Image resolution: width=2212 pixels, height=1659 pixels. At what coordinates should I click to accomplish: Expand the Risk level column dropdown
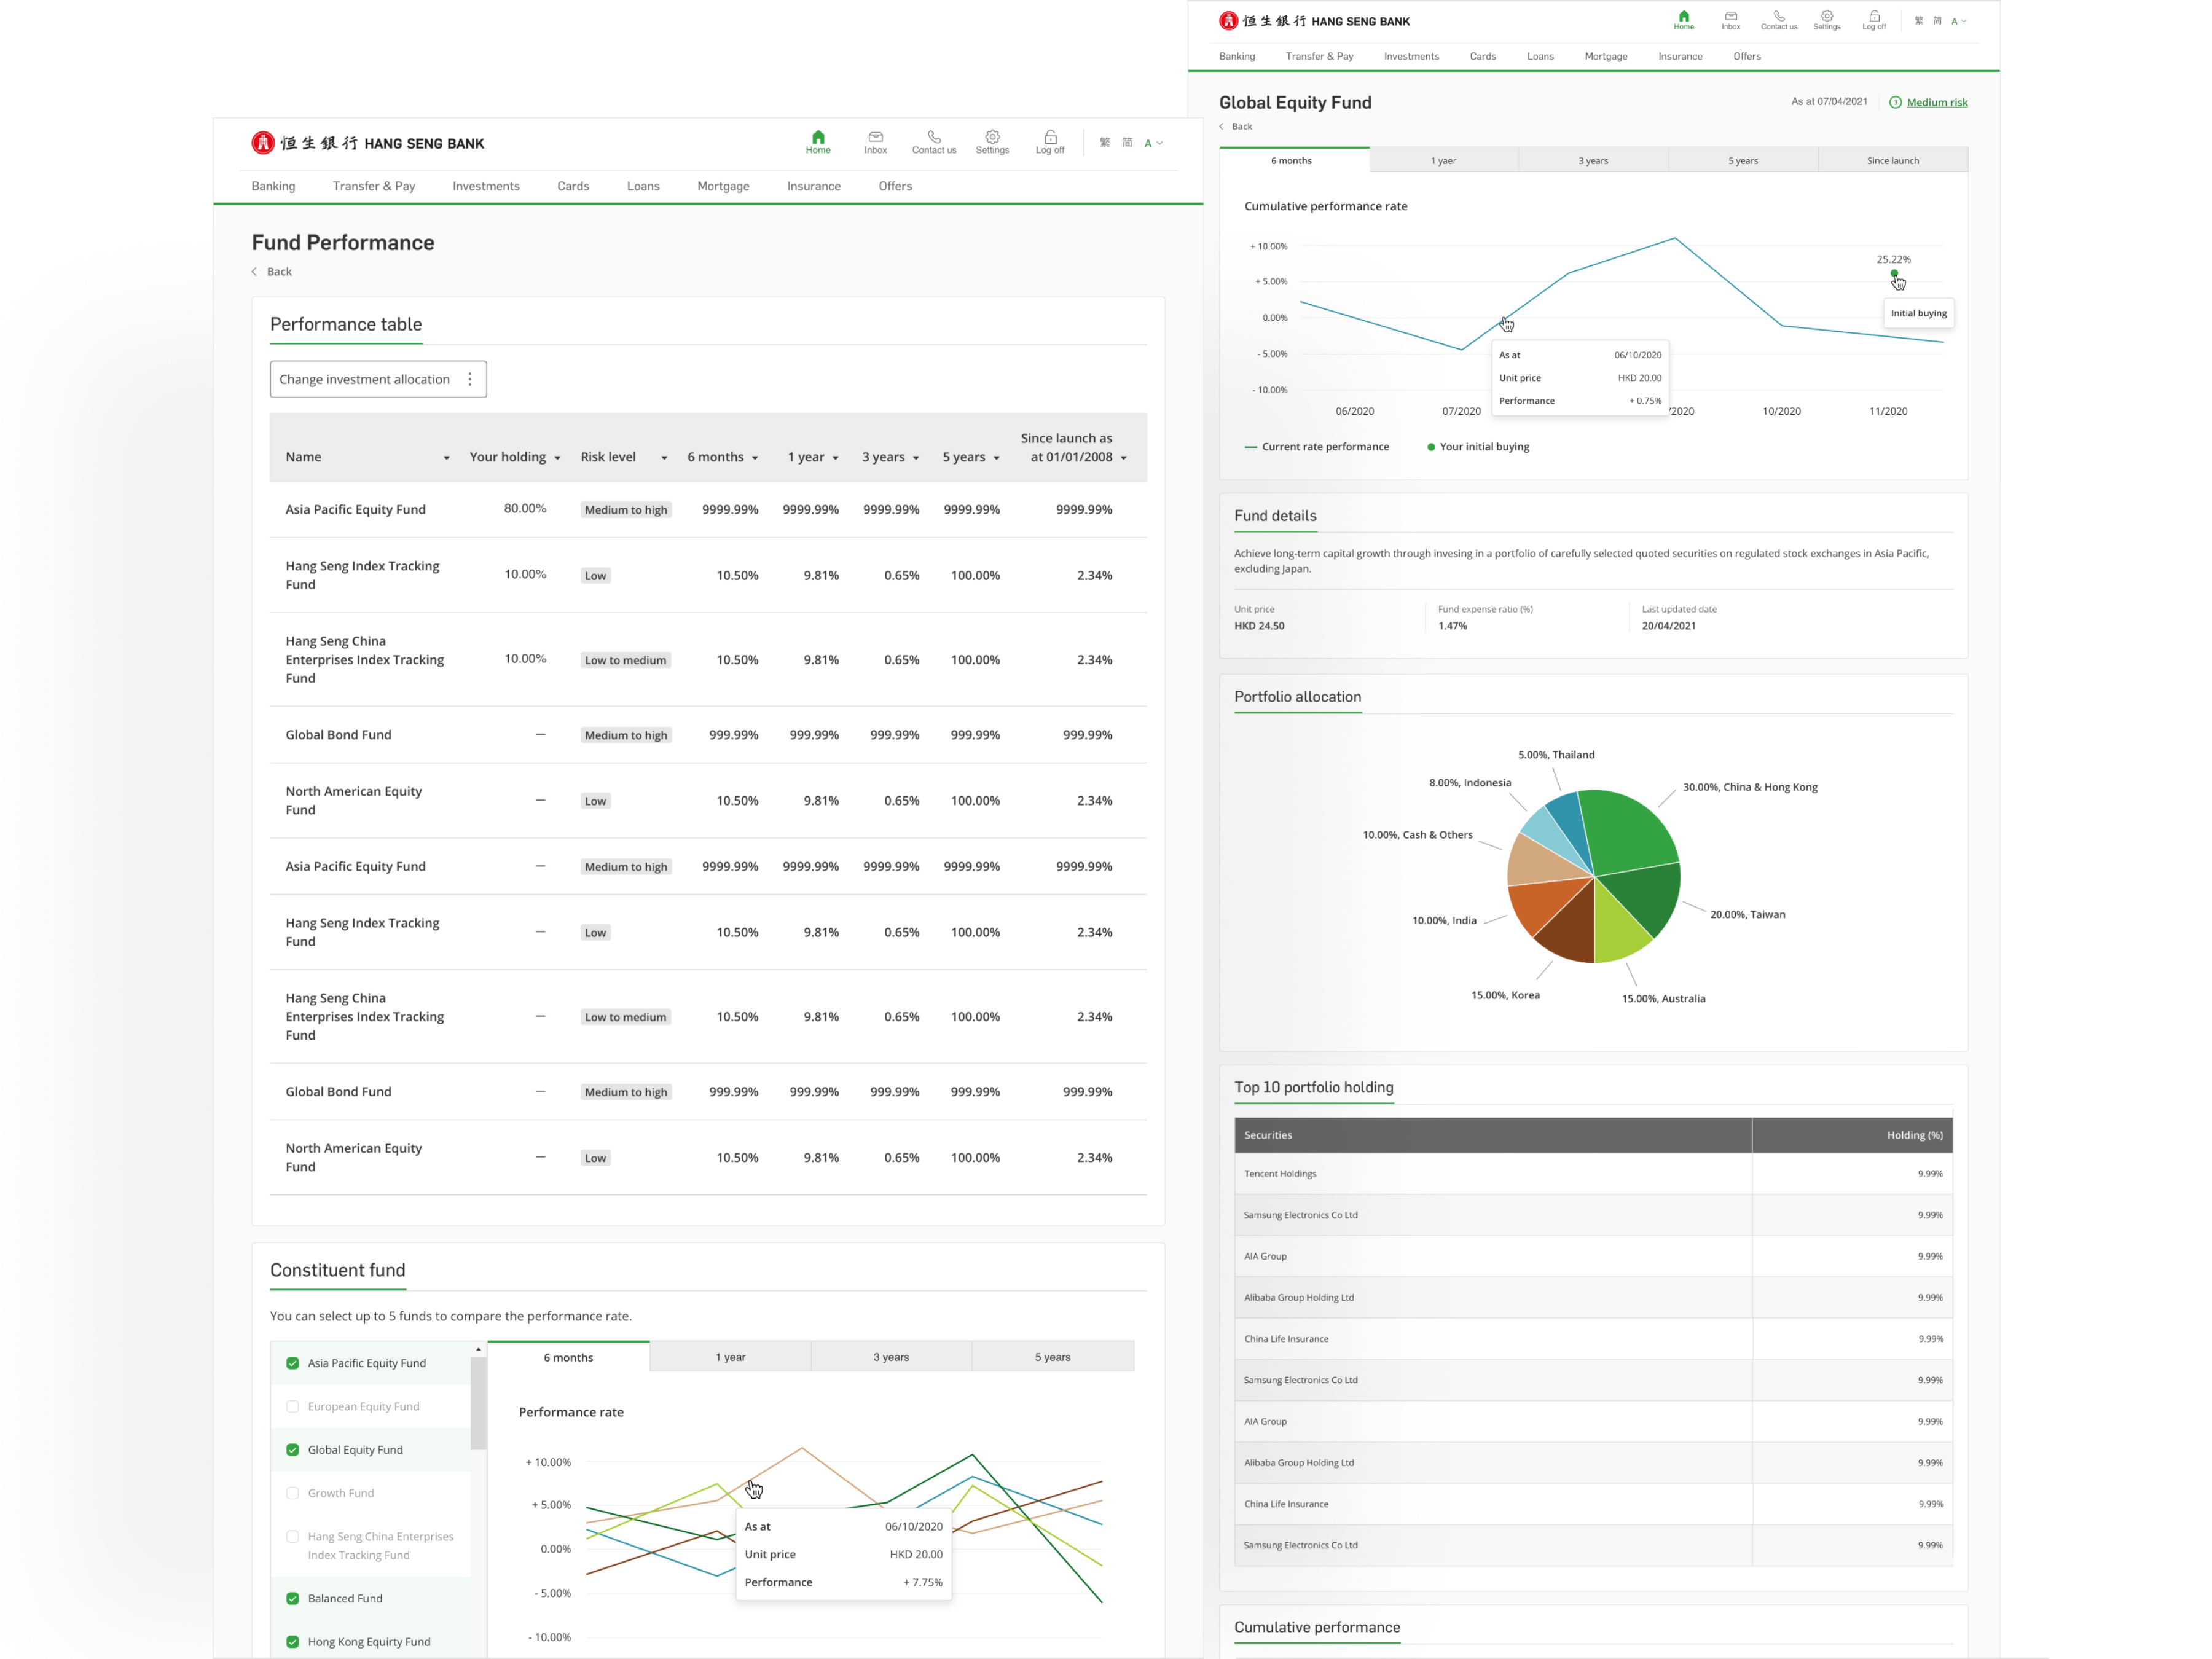point(663,458)
